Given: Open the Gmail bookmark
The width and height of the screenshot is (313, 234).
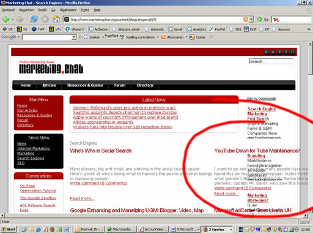Looking at the screenshot, I should coord(175,29).
